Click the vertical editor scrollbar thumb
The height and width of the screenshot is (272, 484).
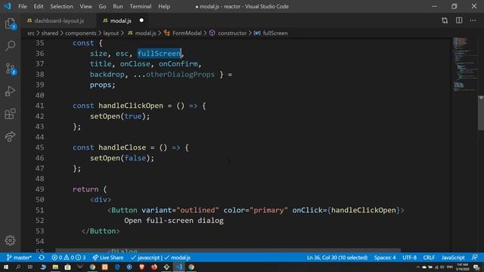pyautogui.click(x=481, y=113)
